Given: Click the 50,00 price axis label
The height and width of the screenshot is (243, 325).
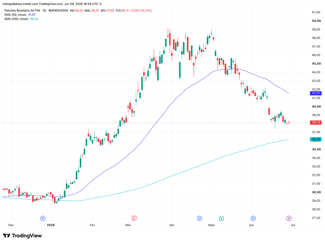Looking at the screenshot, I should click(316, 21).
